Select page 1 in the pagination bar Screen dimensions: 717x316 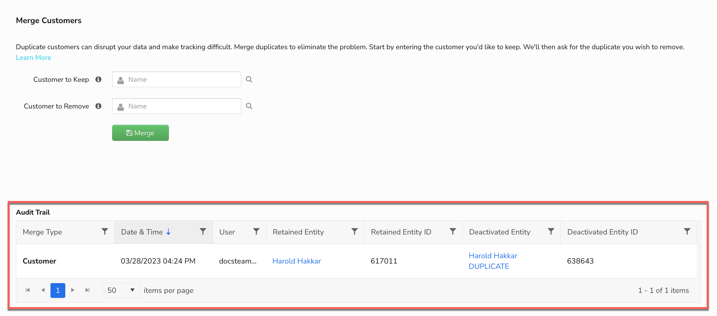pyautogui.click(x=58, y=290)
